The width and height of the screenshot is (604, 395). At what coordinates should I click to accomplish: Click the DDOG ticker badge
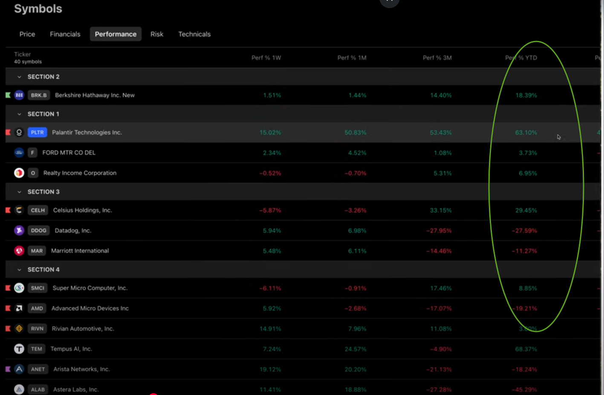tap(39, 231)
